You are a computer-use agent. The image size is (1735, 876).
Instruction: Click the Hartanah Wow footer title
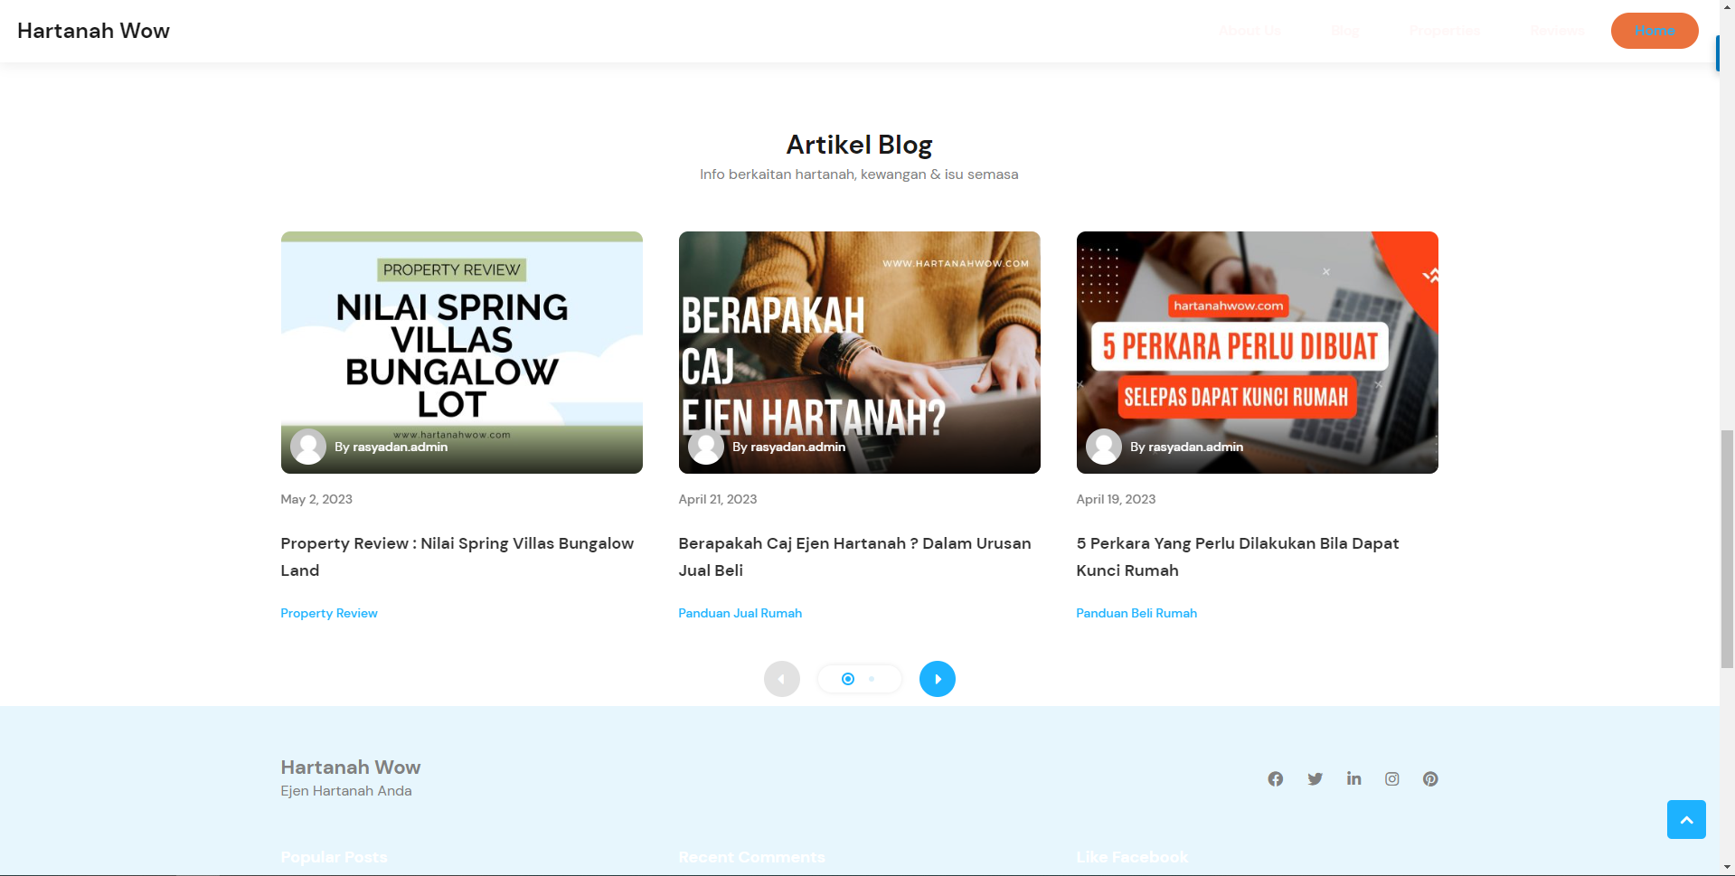(x=351, y=768)
